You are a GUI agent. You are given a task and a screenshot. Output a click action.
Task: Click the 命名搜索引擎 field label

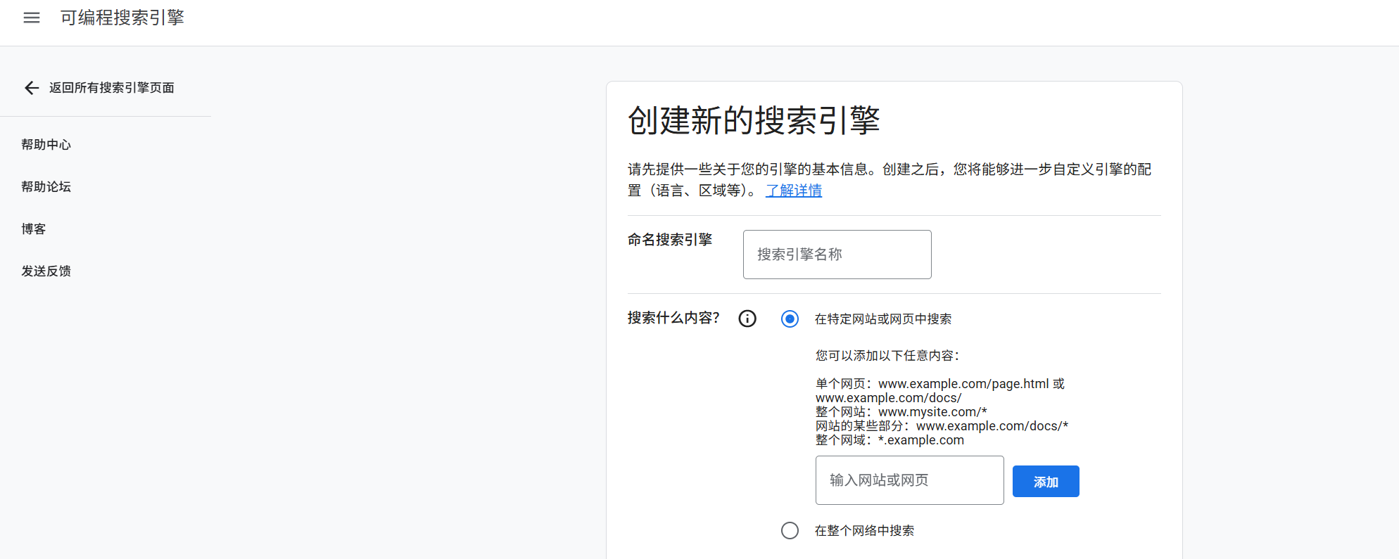point(670,240)
